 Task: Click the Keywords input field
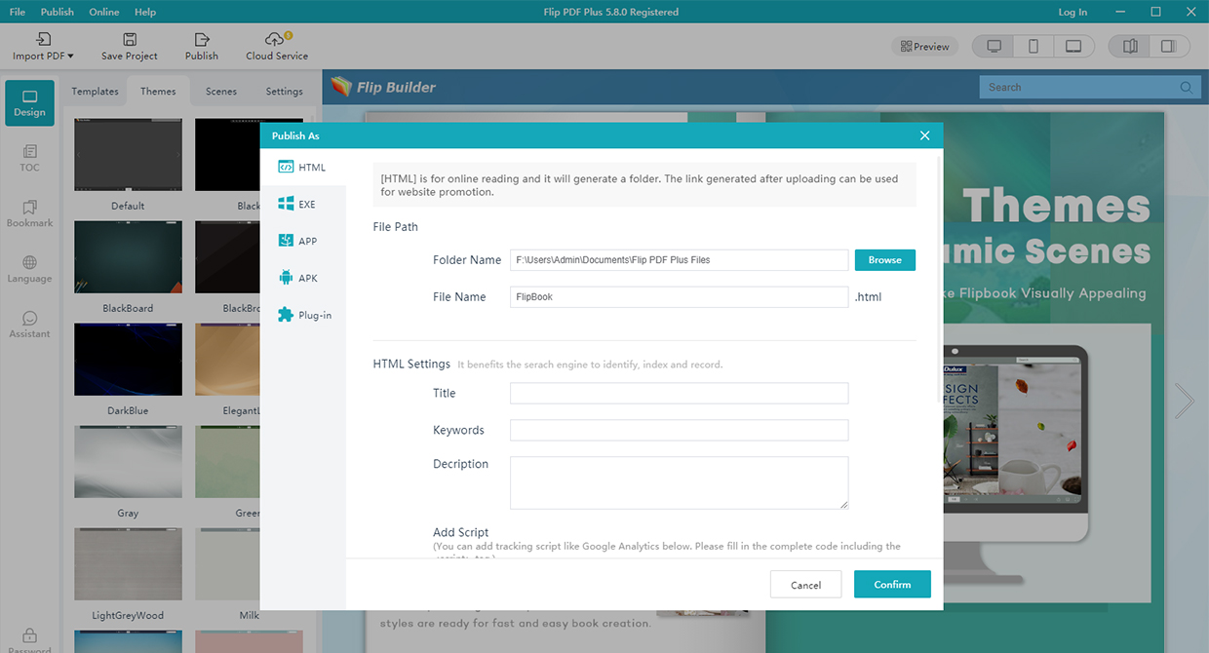pos(679,430)
